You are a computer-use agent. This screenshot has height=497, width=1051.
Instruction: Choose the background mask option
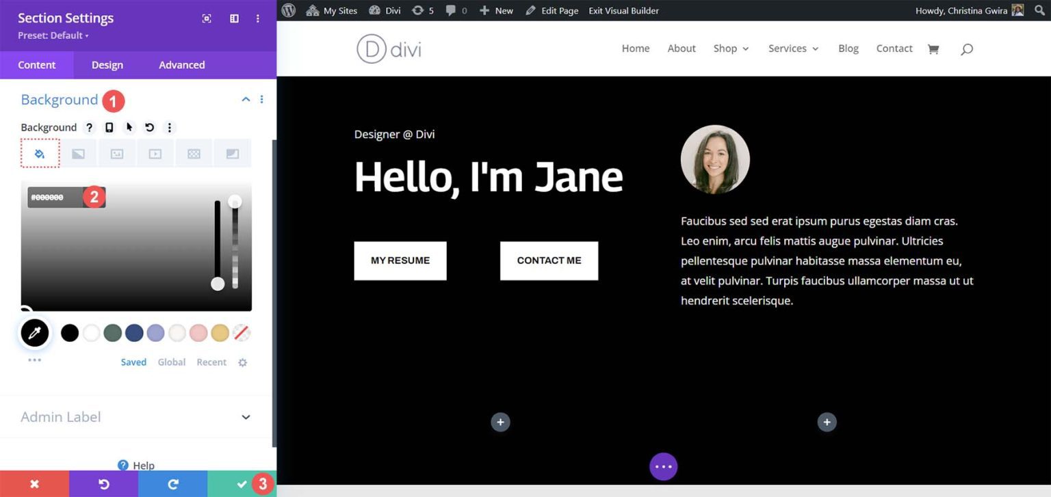tap(232, 153)
